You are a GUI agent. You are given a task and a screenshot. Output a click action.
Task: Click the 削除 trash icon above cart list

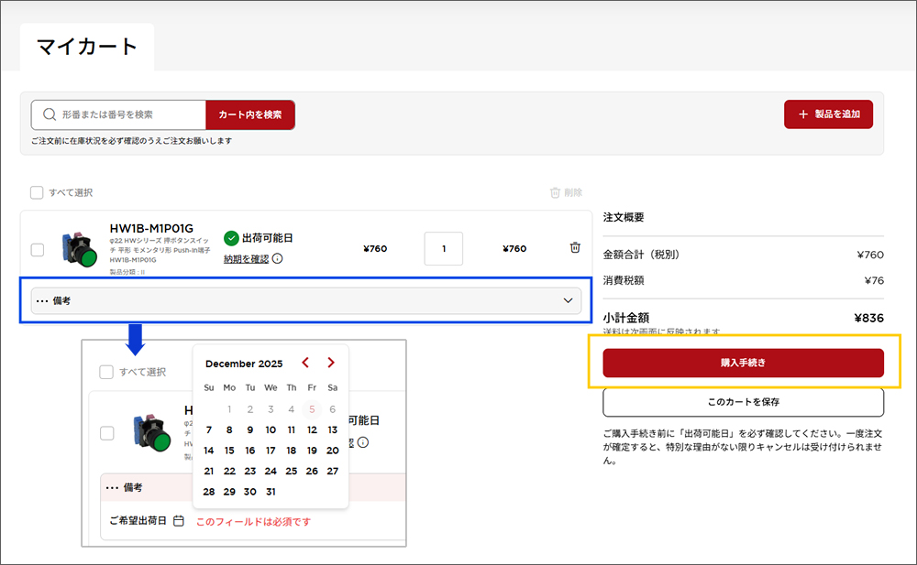(x=555, y=192)
